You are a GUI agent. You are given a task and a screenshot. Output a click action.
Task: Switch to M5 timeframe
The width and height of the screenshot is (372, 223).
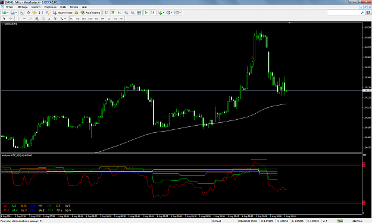coord(78,18)
